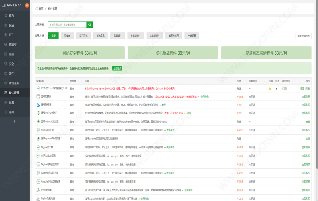Screen dimensions: 318x201
Task: Select the 企业版插件 category tab
Action: coord(155,35)
